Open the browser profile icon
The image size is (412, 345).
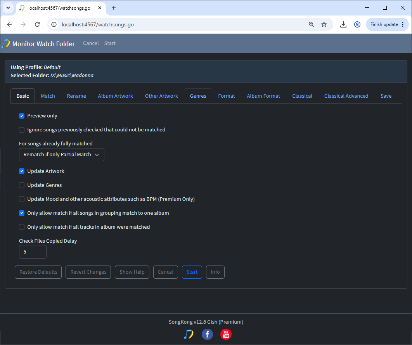coord(357,24)
